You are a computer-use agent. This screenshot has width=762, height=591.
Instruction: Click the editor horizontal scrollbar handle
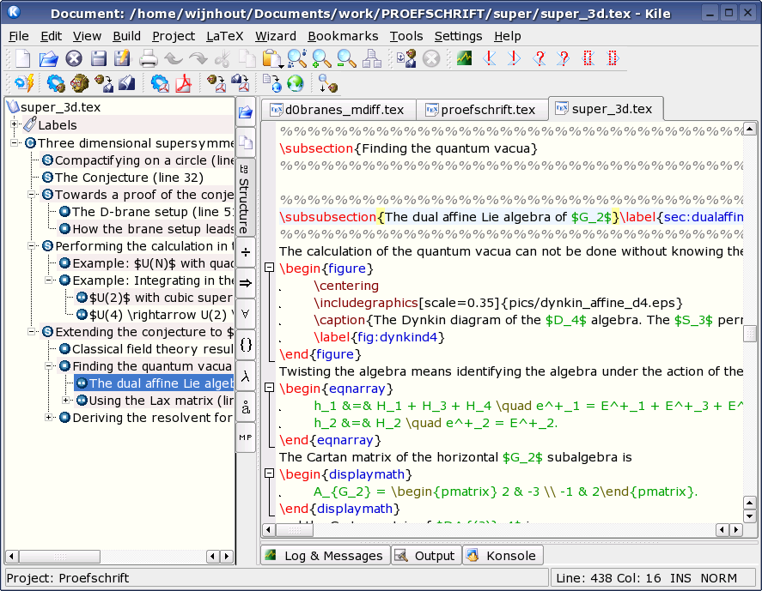coord(295,530)
